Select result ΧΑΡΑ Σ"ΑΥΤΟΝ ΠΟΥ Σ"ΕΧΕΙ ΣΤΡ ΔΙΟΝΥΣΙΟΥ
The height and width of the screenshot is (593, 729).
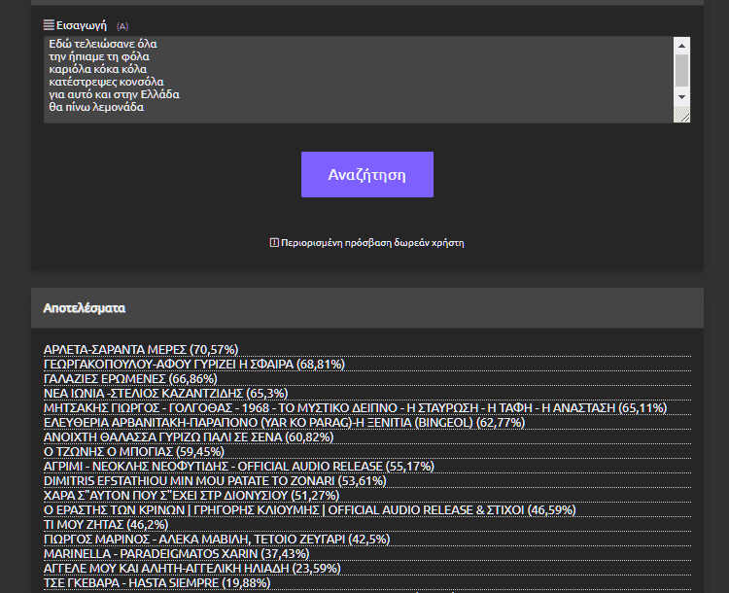point(191,496)
